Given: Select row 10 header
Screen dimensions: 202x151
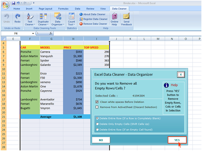Looking at the screenshot, I should click(4, 69).
